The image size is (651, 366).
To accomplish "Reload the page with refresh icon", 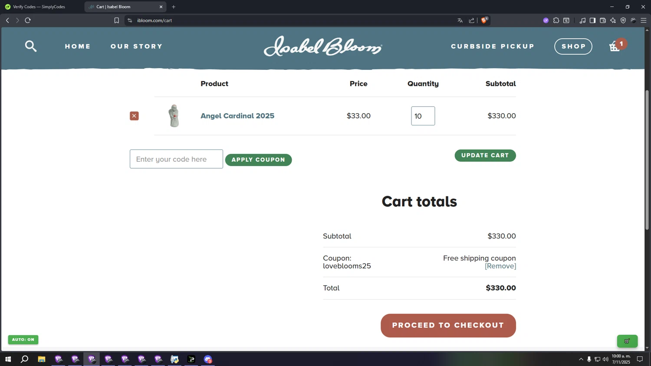I will point(28,20).
